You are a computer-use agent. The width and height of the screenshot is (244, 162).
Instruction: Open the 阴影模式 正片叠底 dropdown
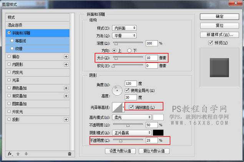point(132,133)
